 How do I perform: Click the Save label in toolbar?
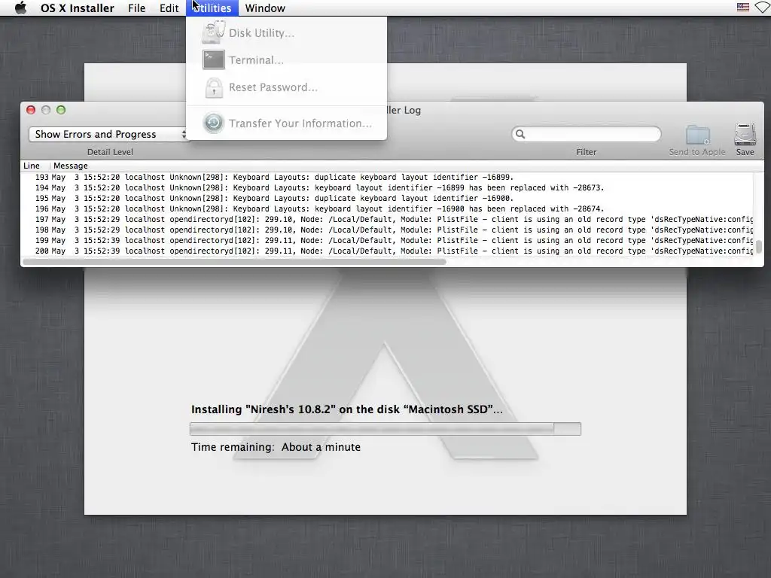tap(745, 152)
